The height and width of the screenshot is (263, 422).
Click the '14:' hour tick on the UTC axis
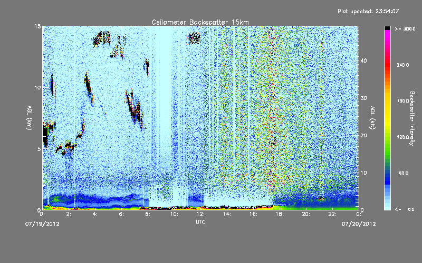[227, 214]
